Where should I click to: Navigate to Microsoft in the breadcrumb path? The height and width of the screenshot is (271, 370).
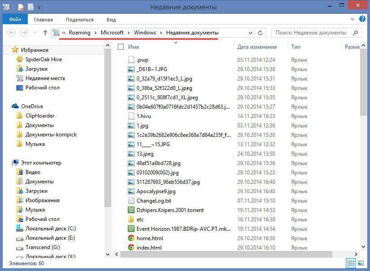click(112, 33)
